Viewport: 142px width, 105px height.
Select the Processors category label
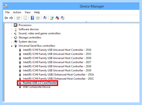coord(25,25)
